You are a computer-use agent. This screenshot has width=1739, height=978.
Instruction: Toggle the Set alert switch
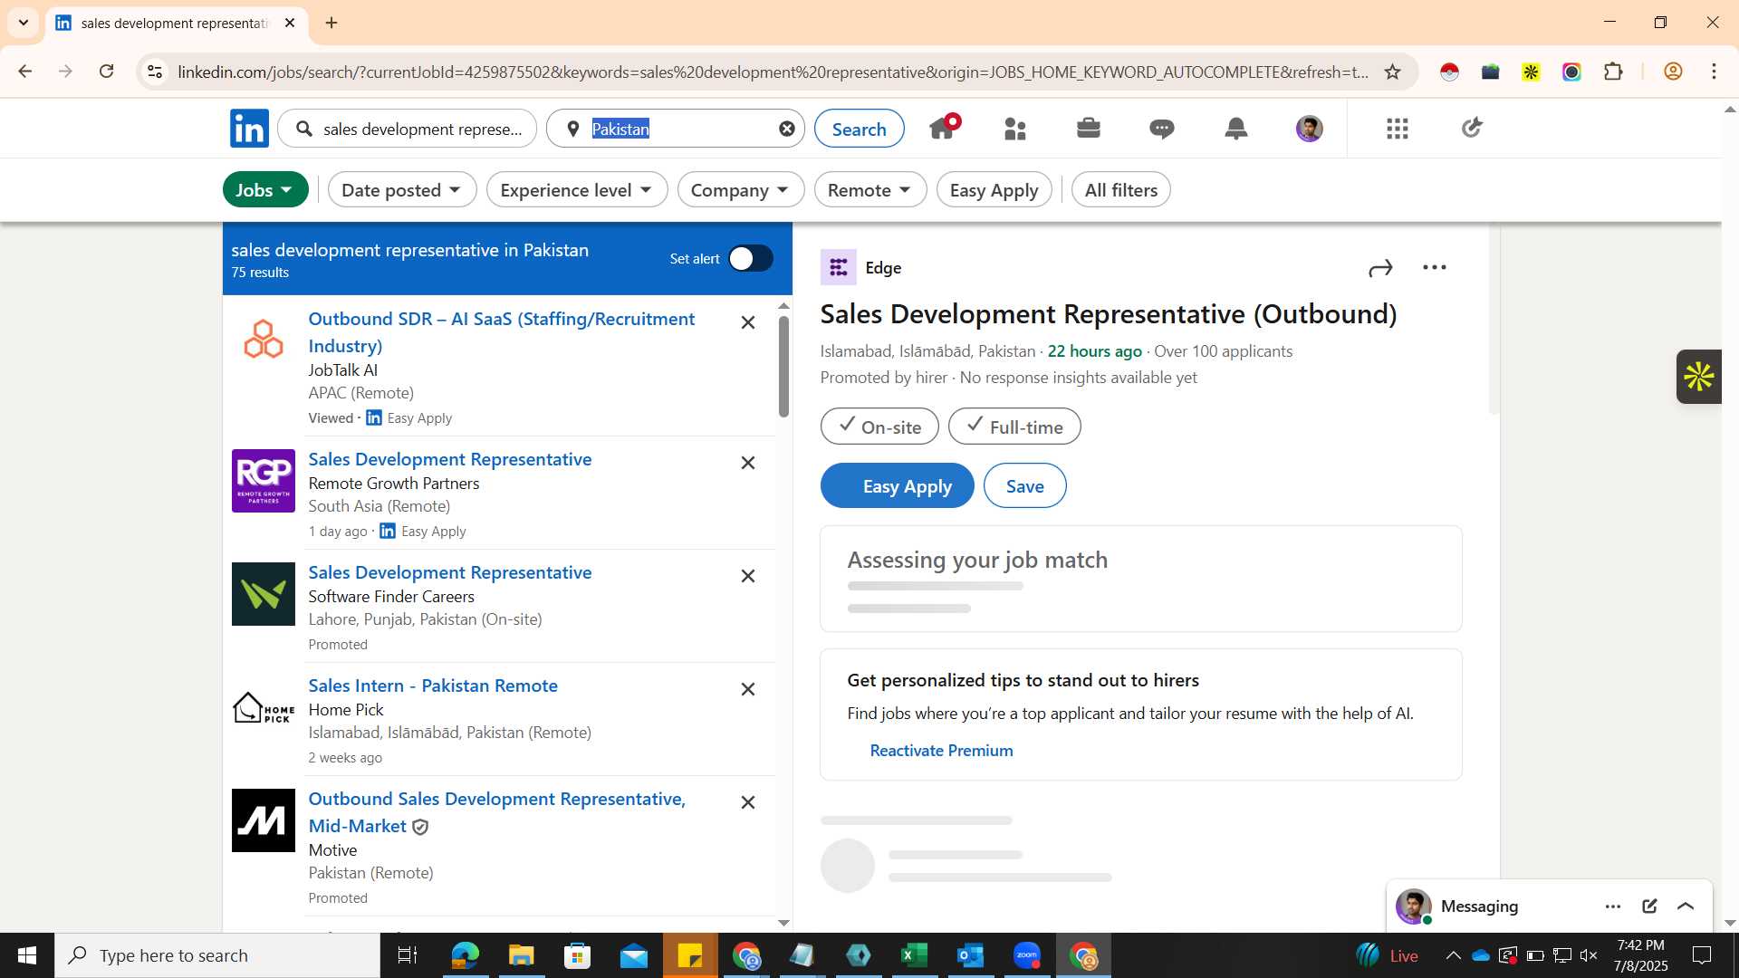tap(751, 259)
